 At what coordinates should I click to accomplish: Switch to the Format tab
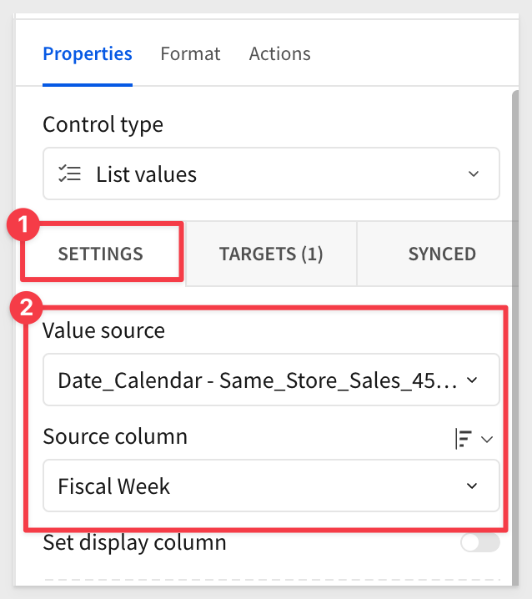[x=190, y=54]
